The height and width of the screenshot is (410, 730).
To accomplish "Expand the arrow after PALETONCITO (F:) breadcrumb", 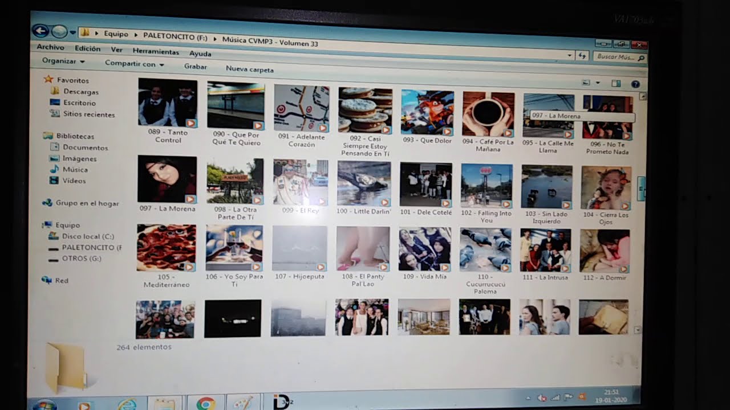I will tap(215, 39).
